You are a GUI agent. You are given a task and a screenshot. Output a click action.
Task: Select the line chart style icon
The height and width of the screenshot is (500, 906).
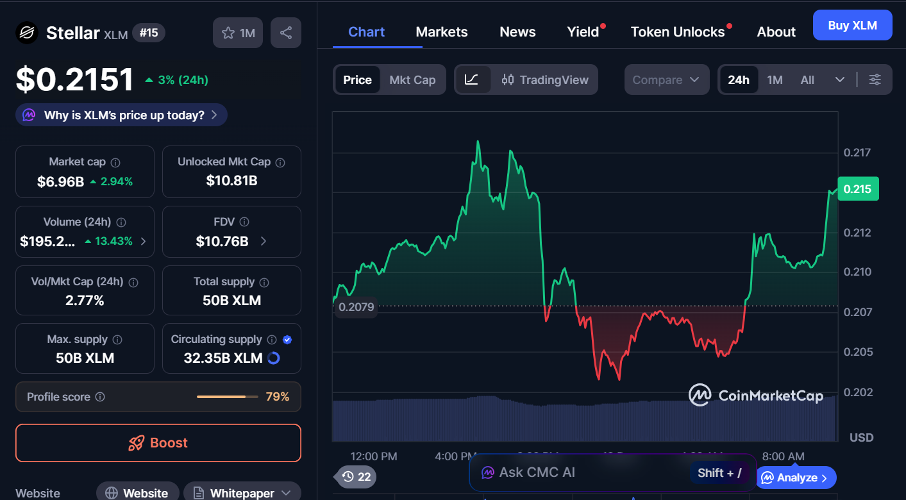point(473,79)
